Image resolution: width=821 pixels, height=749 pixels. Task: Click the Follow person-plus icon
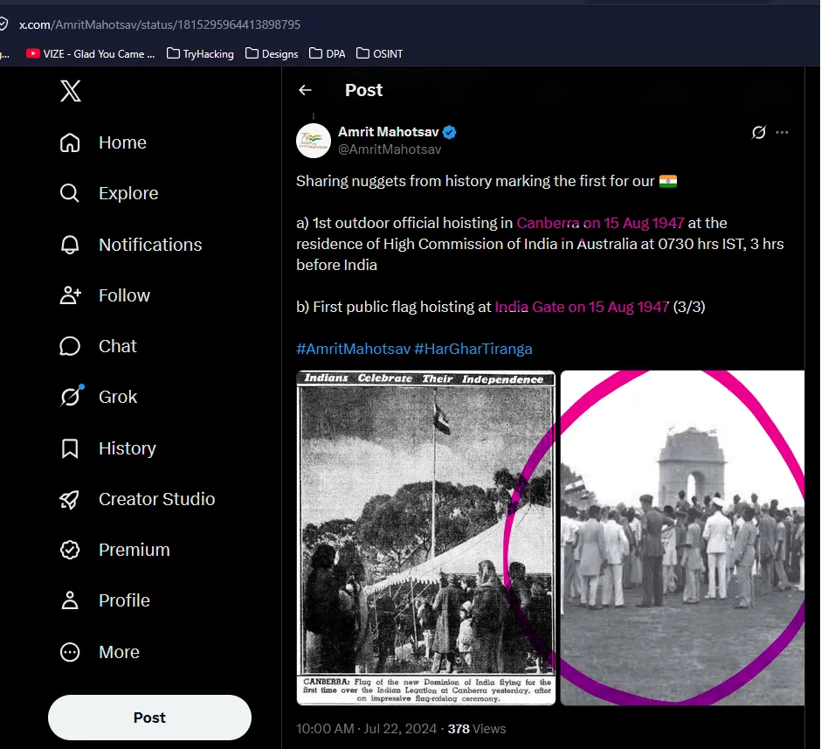point(70,295)
